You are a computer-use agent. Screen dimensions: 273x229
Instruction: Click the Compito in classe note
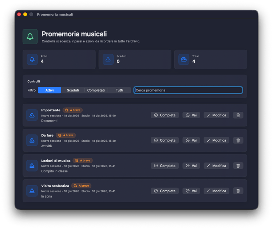tap(54, 171)
